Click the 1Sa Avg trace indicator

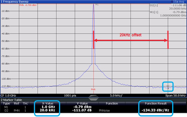[179, 2]
